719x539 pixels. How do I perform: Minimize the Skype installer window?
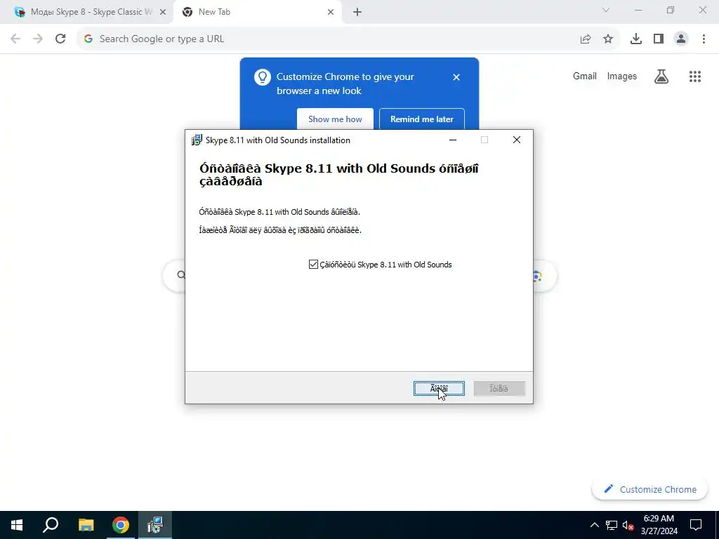click(x=453, y=140)
